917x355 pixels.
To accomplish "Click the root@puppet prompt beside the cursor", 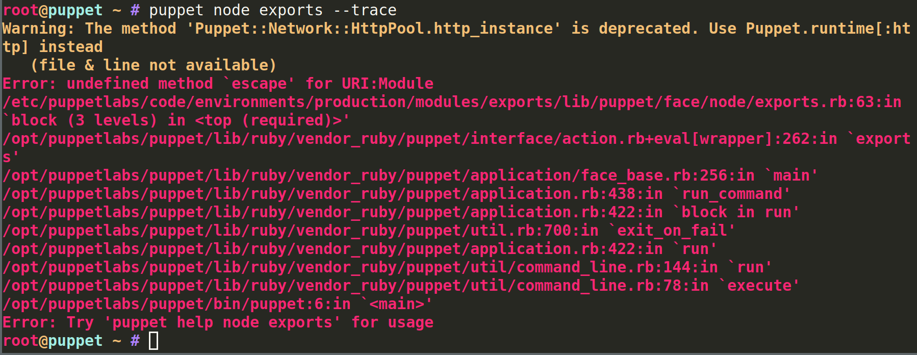I will pos(53,341).
